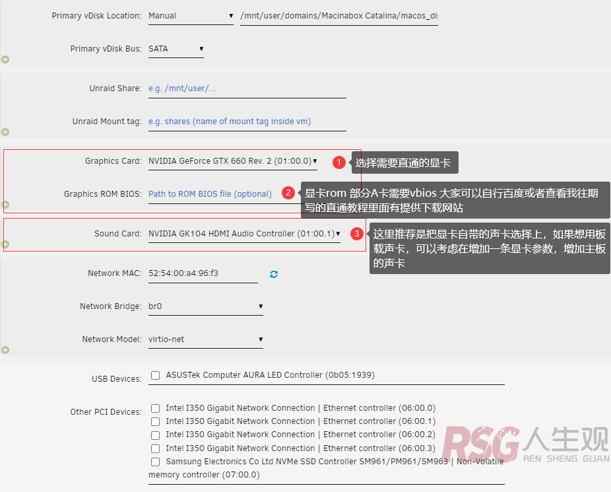Check Intel I350 Ethernet controller 06:00.2

click(156, 435)
